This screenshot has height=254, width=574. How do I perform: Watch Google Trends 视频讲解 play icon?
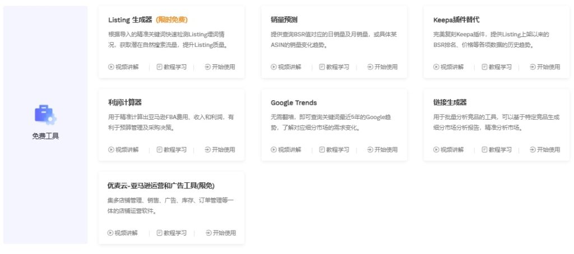tap(274, 149)
